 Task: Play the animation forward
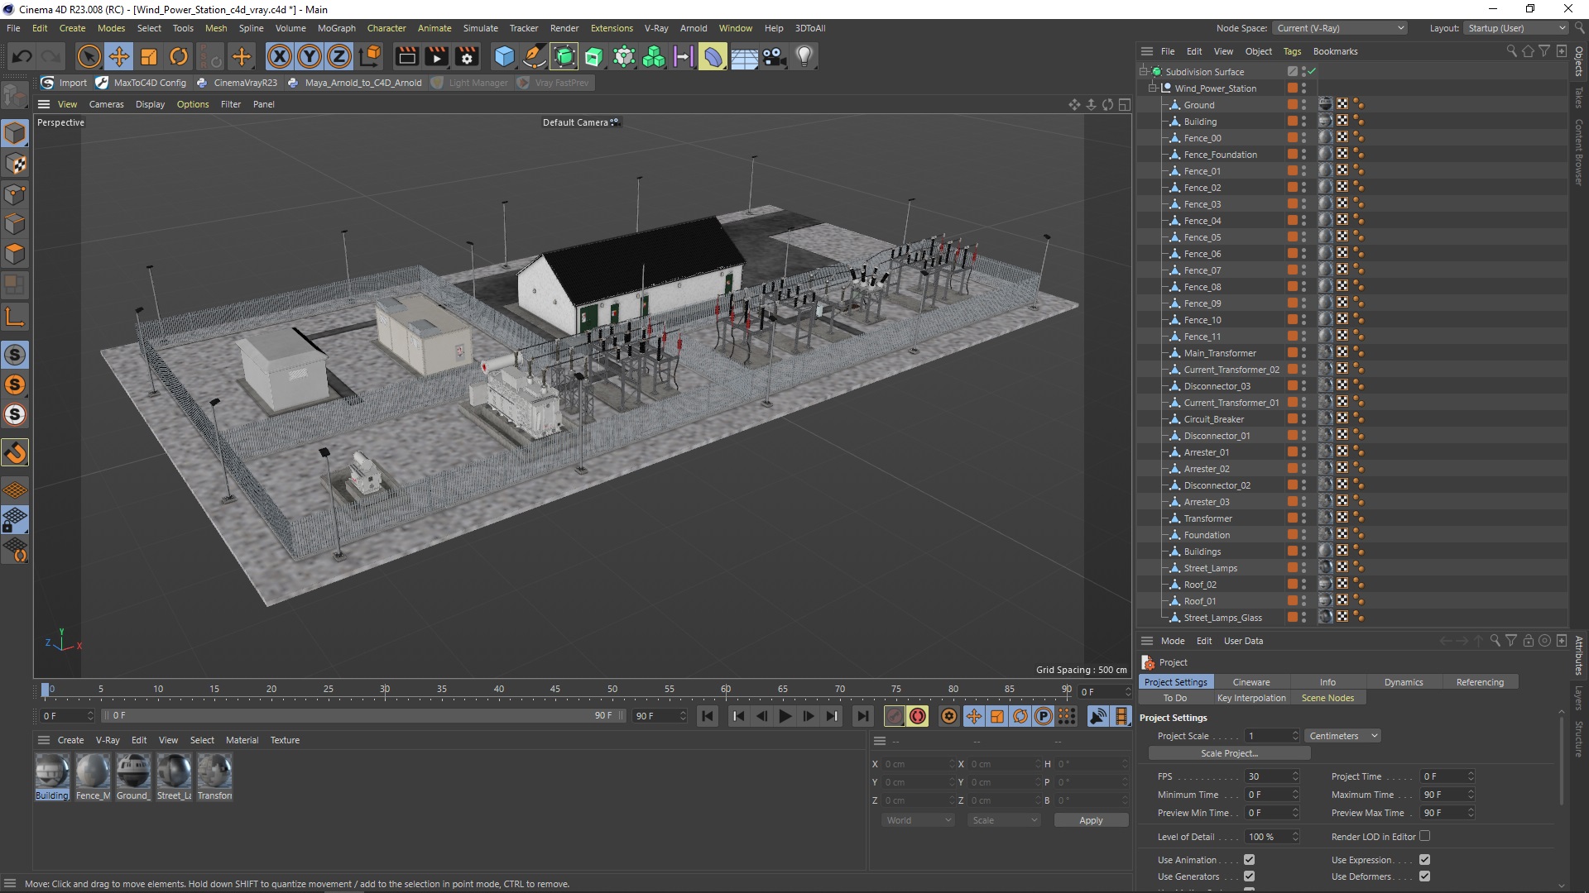[785, 716]
